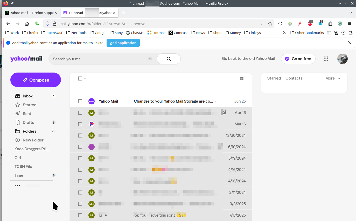Screen dimensions: 356x221
Task: Click the pin icon in title bar
Action: (12, 3)
